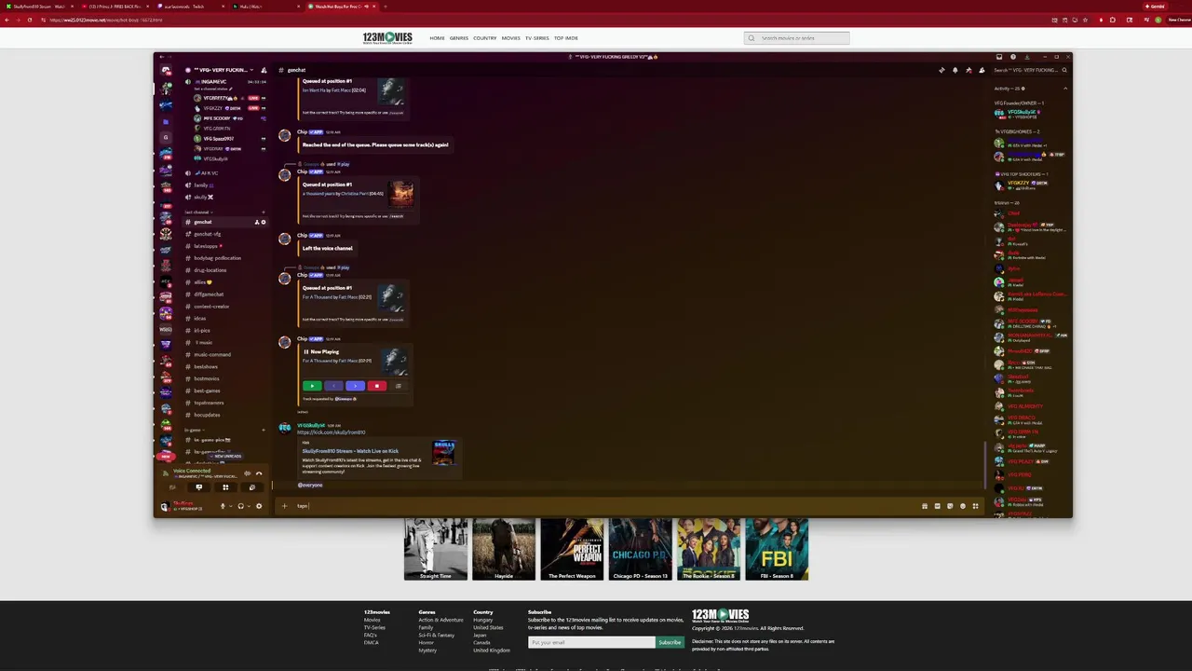Screen dimensions: 1192x671
Task: Toggle noise suppression in voice panel
Action: 248,473
